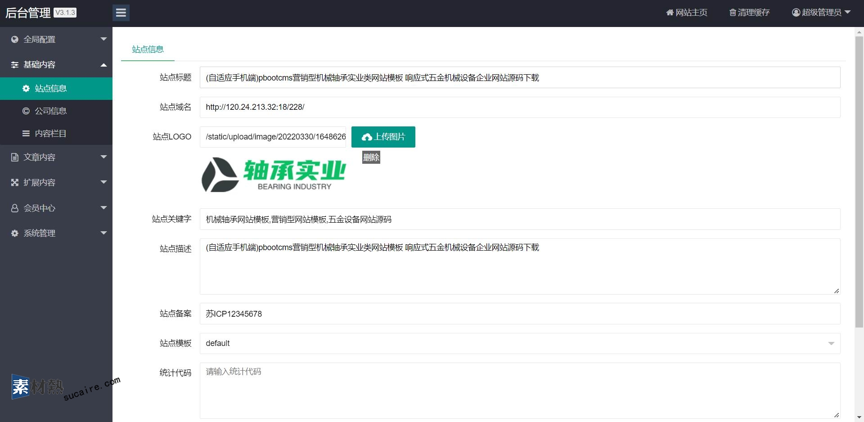864x422 pixels.
Task: Click the document icon beside 文章内容
Action: pyautogui.click(x=15, y=157)
